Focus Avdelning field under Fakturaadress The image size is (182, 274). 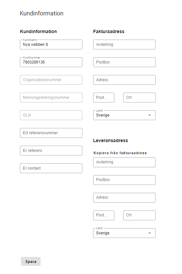[124, 45]
